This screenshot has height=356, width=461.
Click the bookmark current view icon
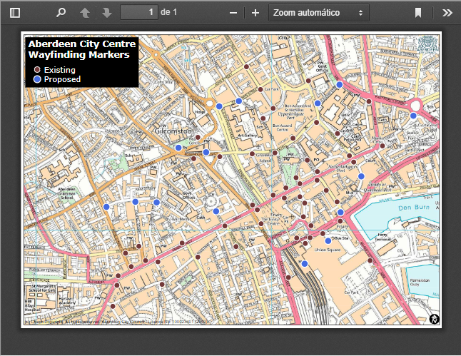click(x=418, y=13)
